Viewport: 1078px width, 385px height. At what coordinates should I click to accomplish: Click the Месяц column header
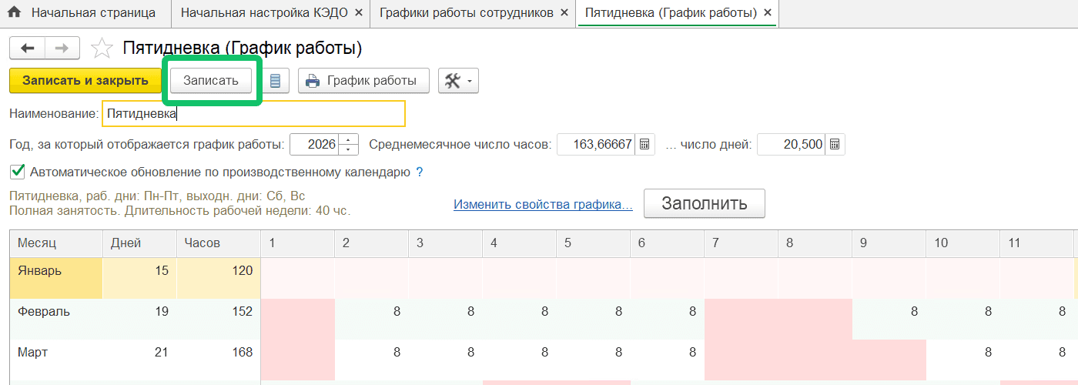(x=56, y=243)
